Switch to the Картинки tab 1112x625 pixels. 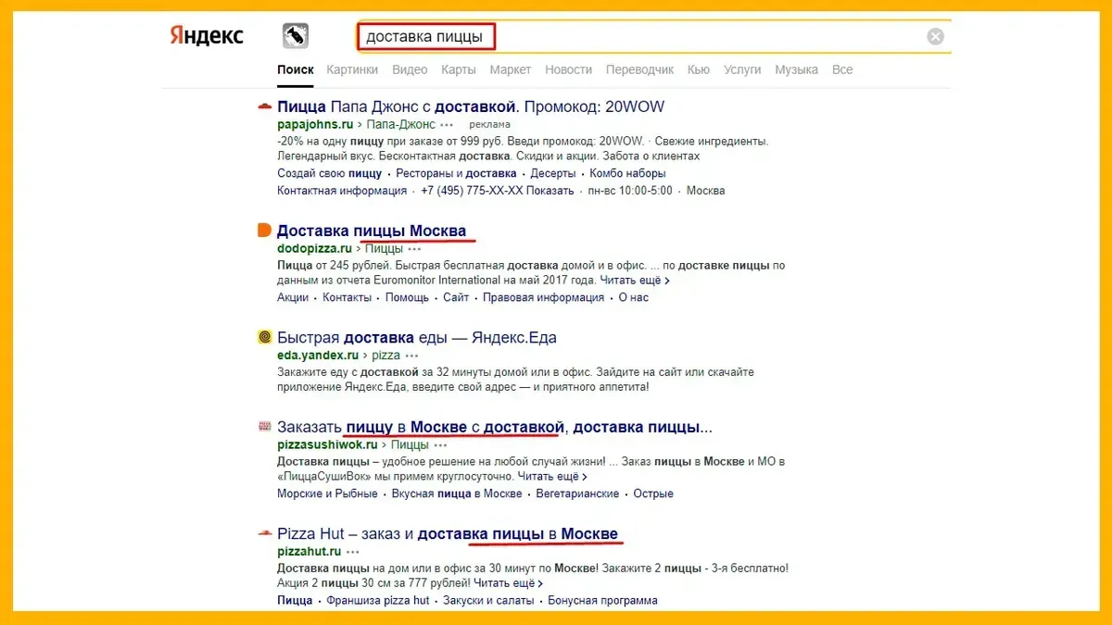[x=352, y=69]
